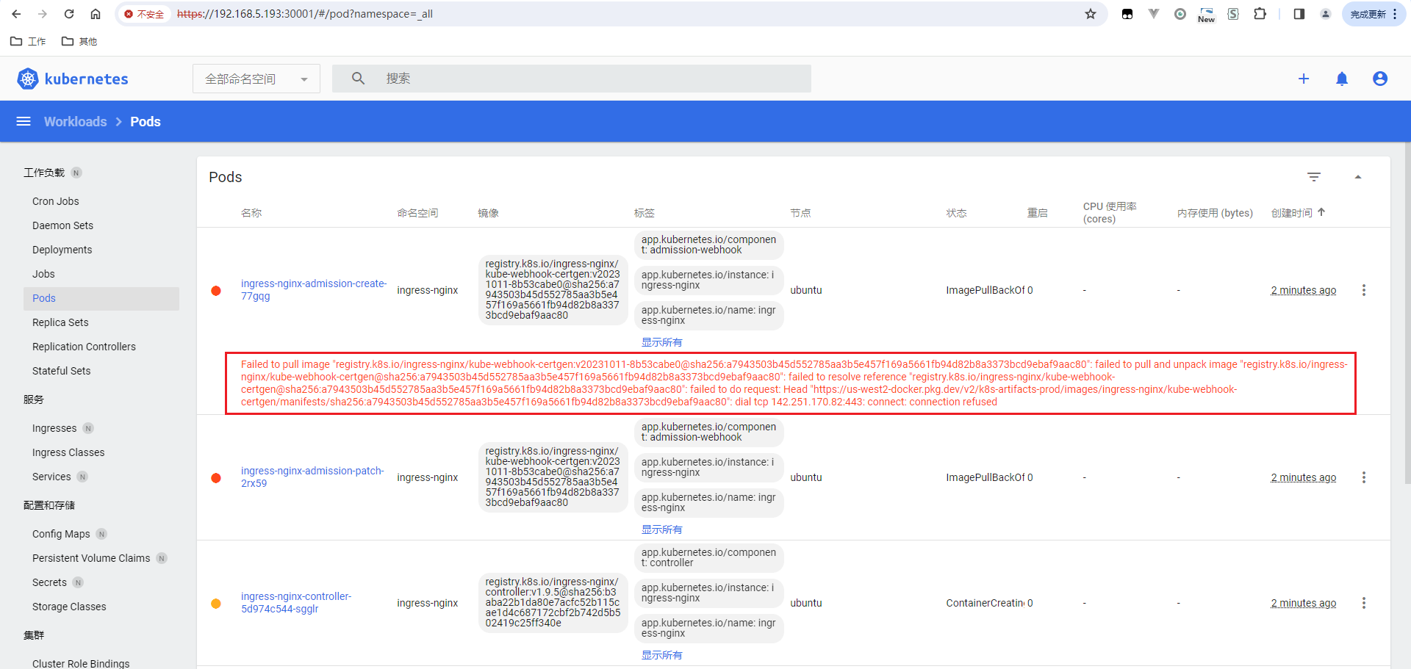Viewport: 1411px width, 669px height.
Task: Switch to Deployments in the sidebar
Action: coord(62,250)
